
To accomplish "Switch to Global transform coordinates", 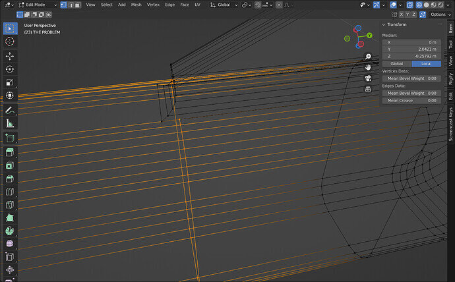I will [x=397, y=63].
